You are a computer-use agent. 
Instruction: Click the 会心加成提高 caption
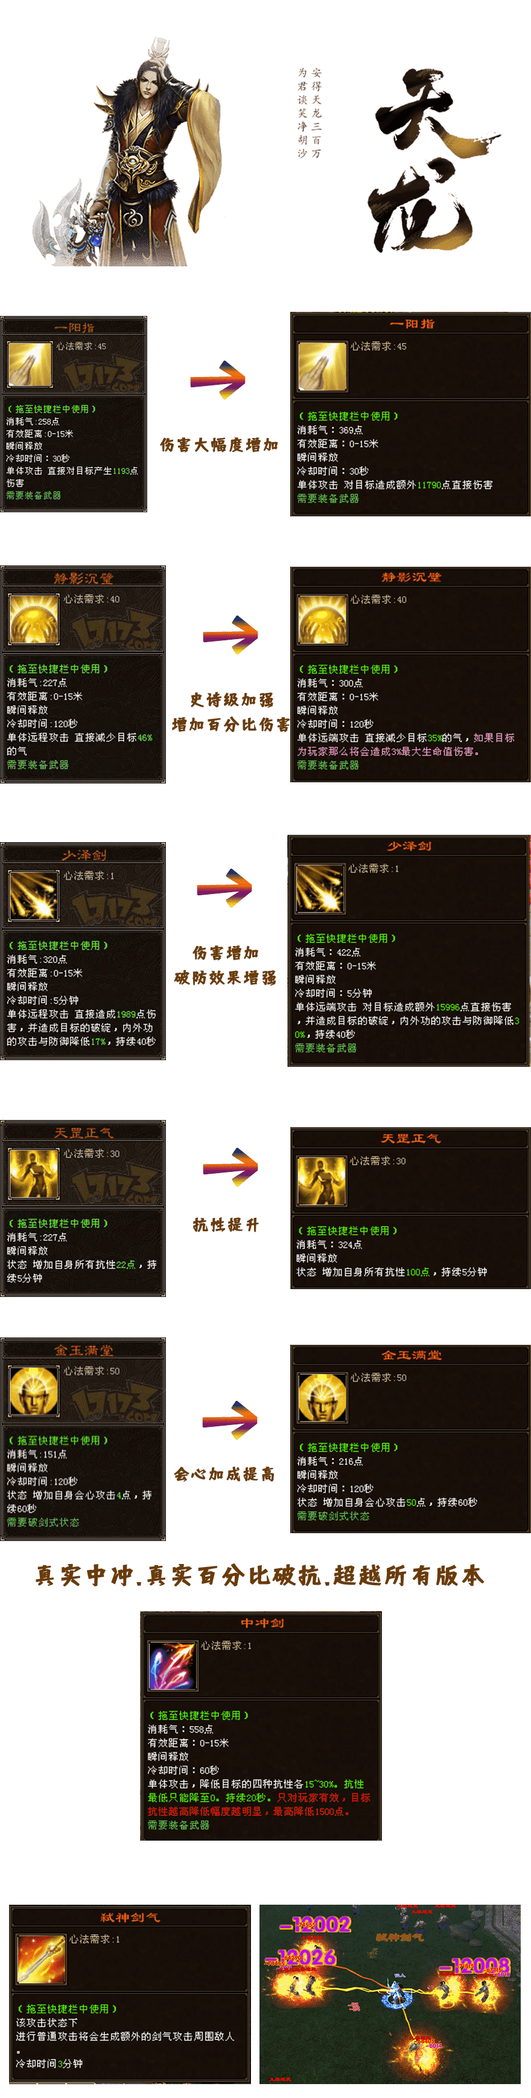click(x=224, y=1473)
